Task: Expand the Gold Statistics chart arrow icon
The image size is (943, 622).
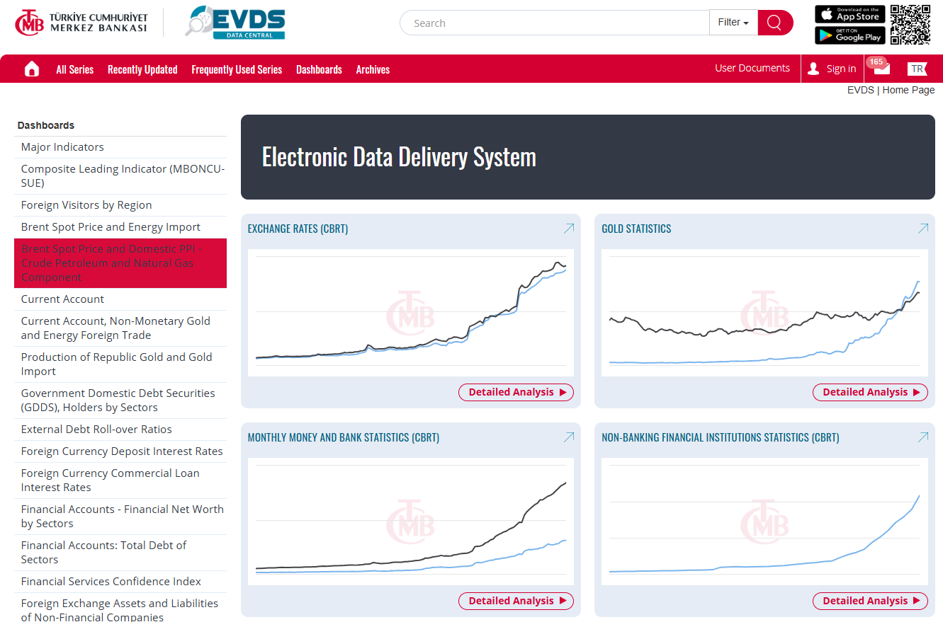Action: [x=922, y=229]
